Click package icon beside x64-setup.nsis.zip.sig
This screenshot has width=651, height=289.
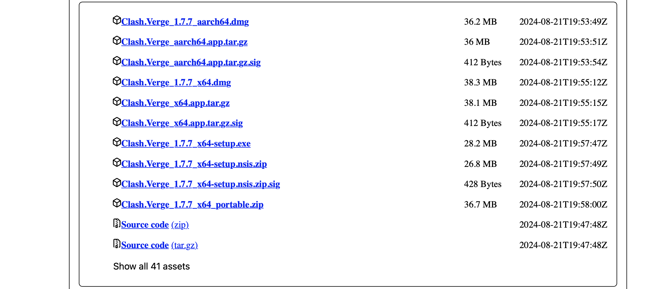click(x=117, y=182)
